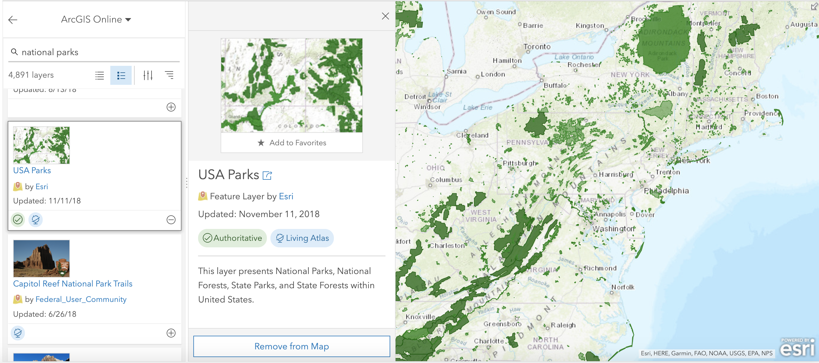819x363 pixels.
Task: Open the partially visible third result thumbnail
Action: pyautogui.click(x=41, y=357)
